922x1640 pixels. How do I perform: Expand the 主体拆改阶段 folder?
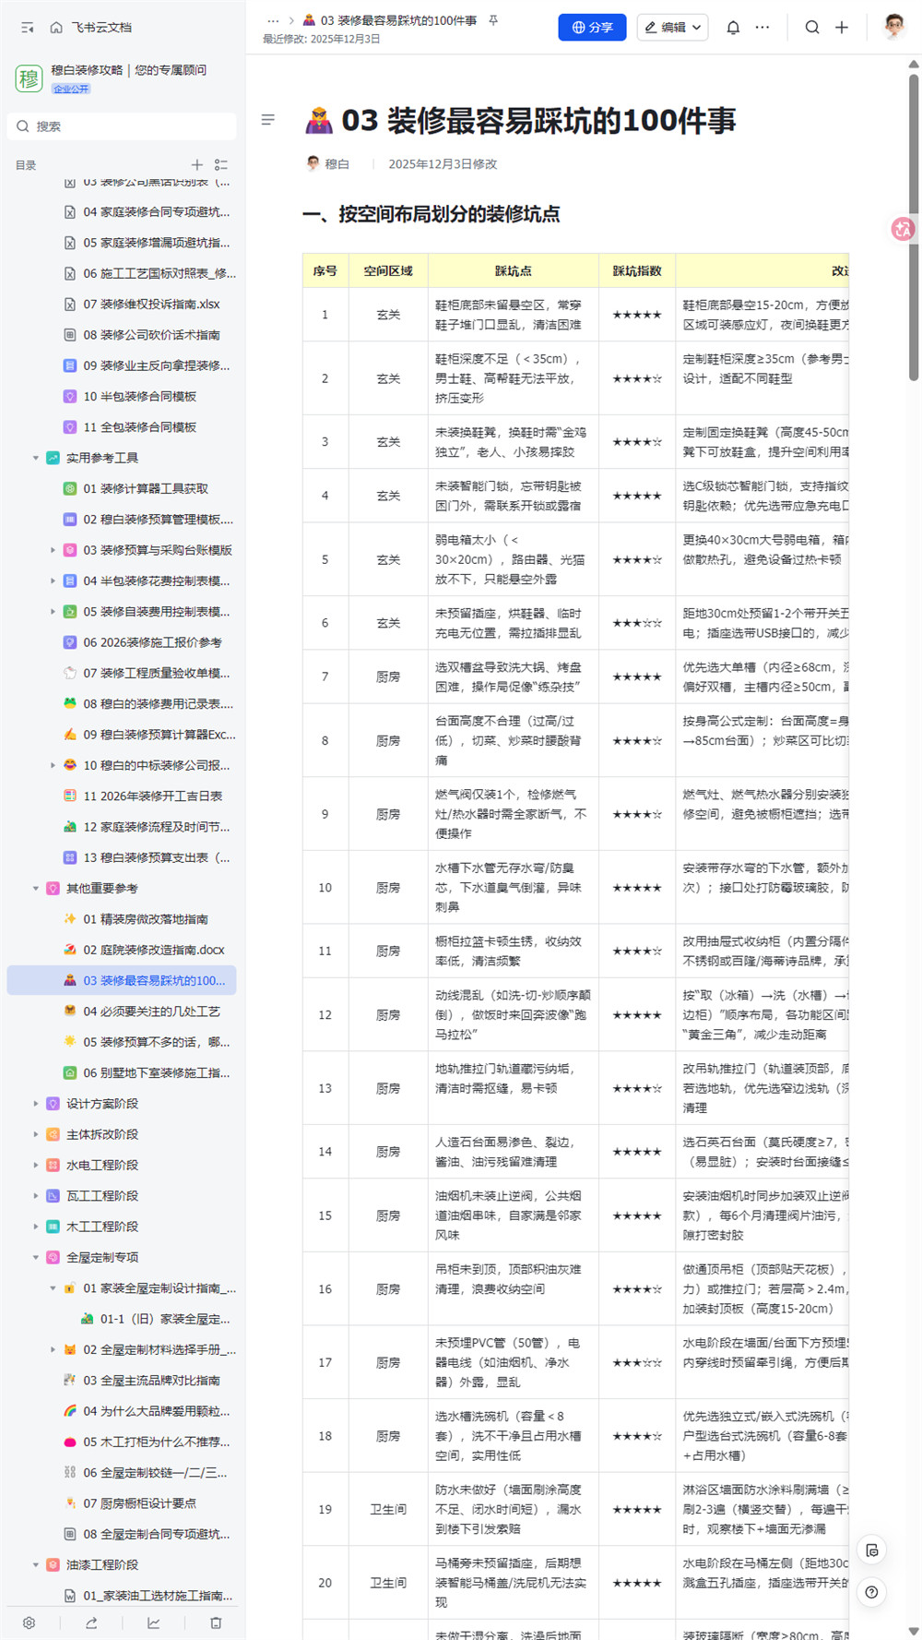coord(36,1134)
